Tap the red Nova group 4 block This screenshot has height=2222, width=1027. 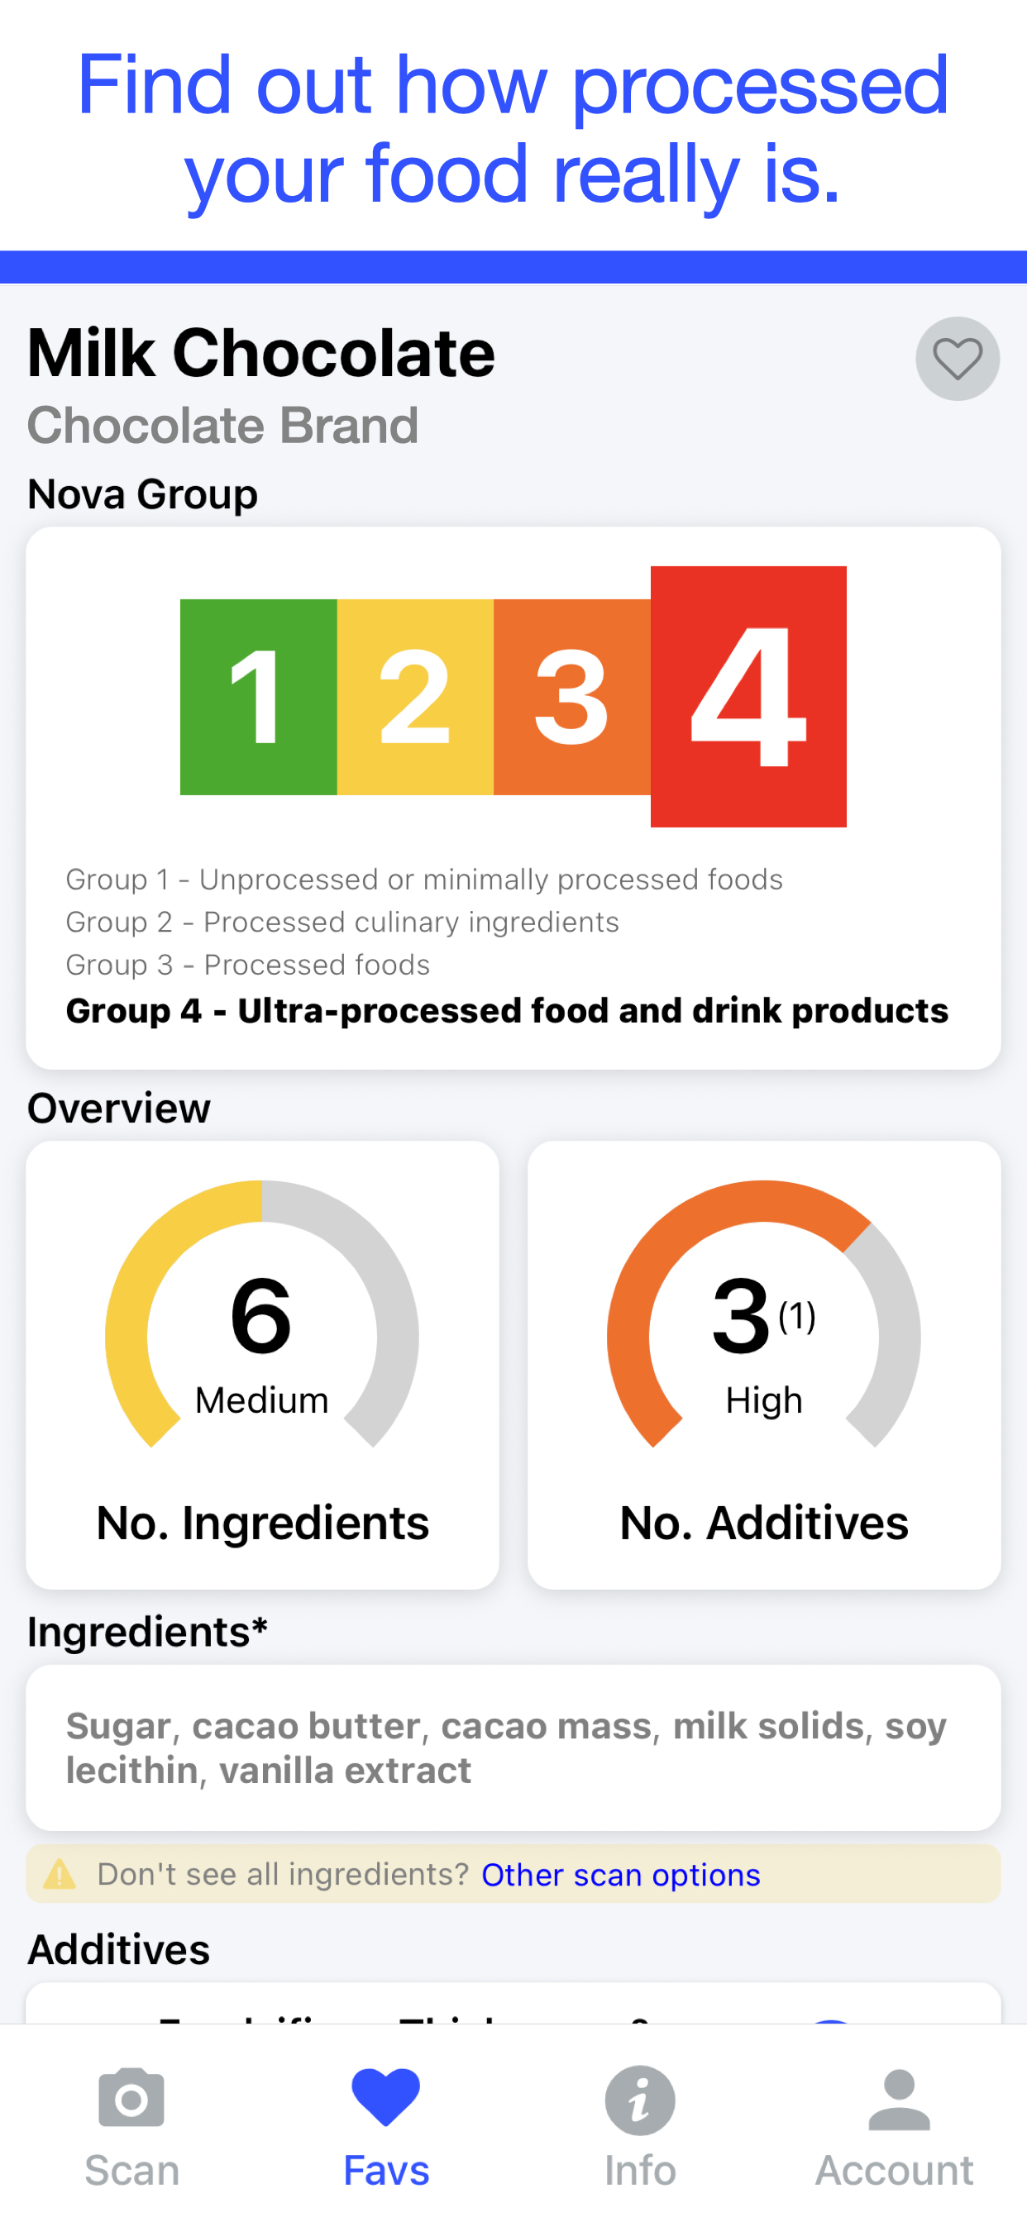[x=748, y=696]
